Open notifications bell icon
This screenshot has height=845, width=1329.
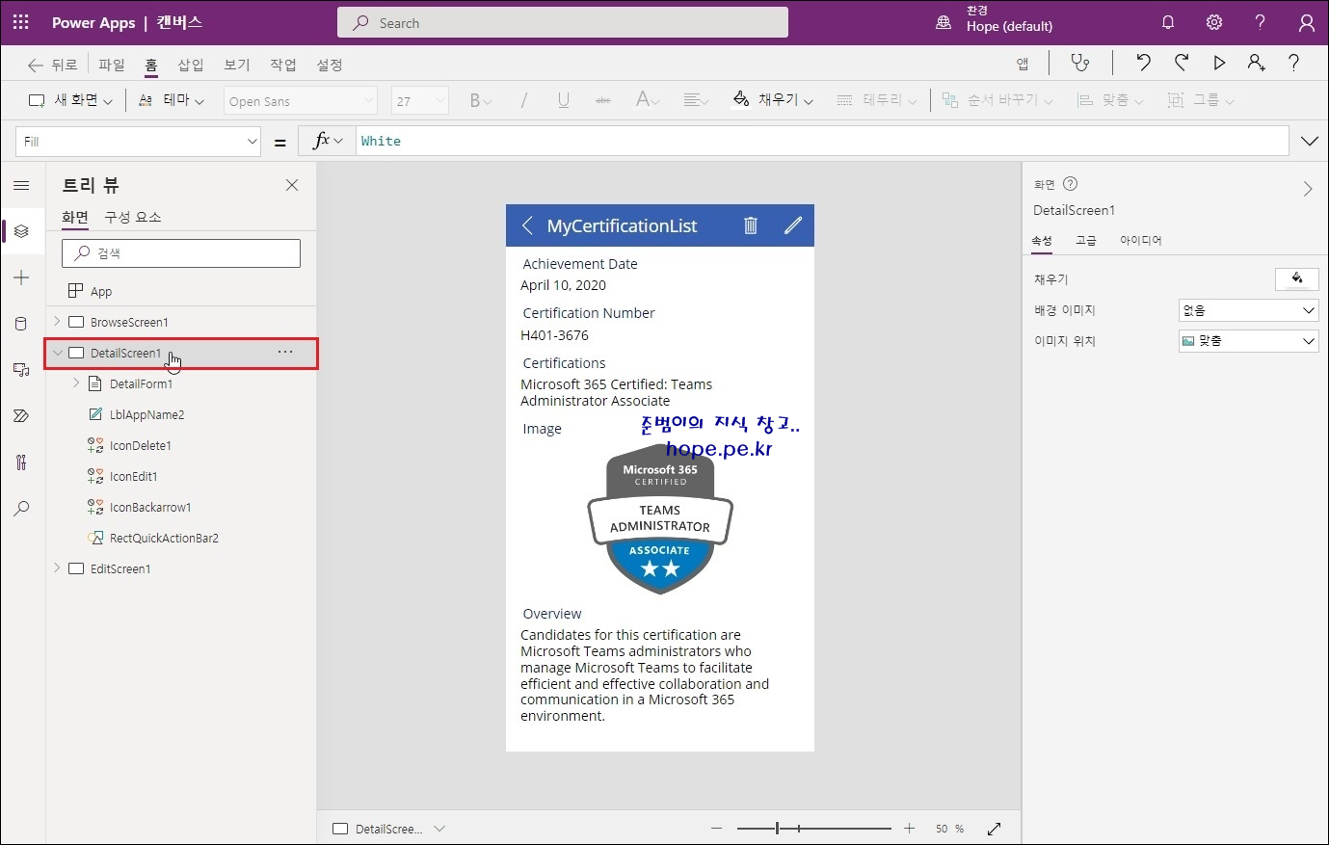click(1168, 22)
